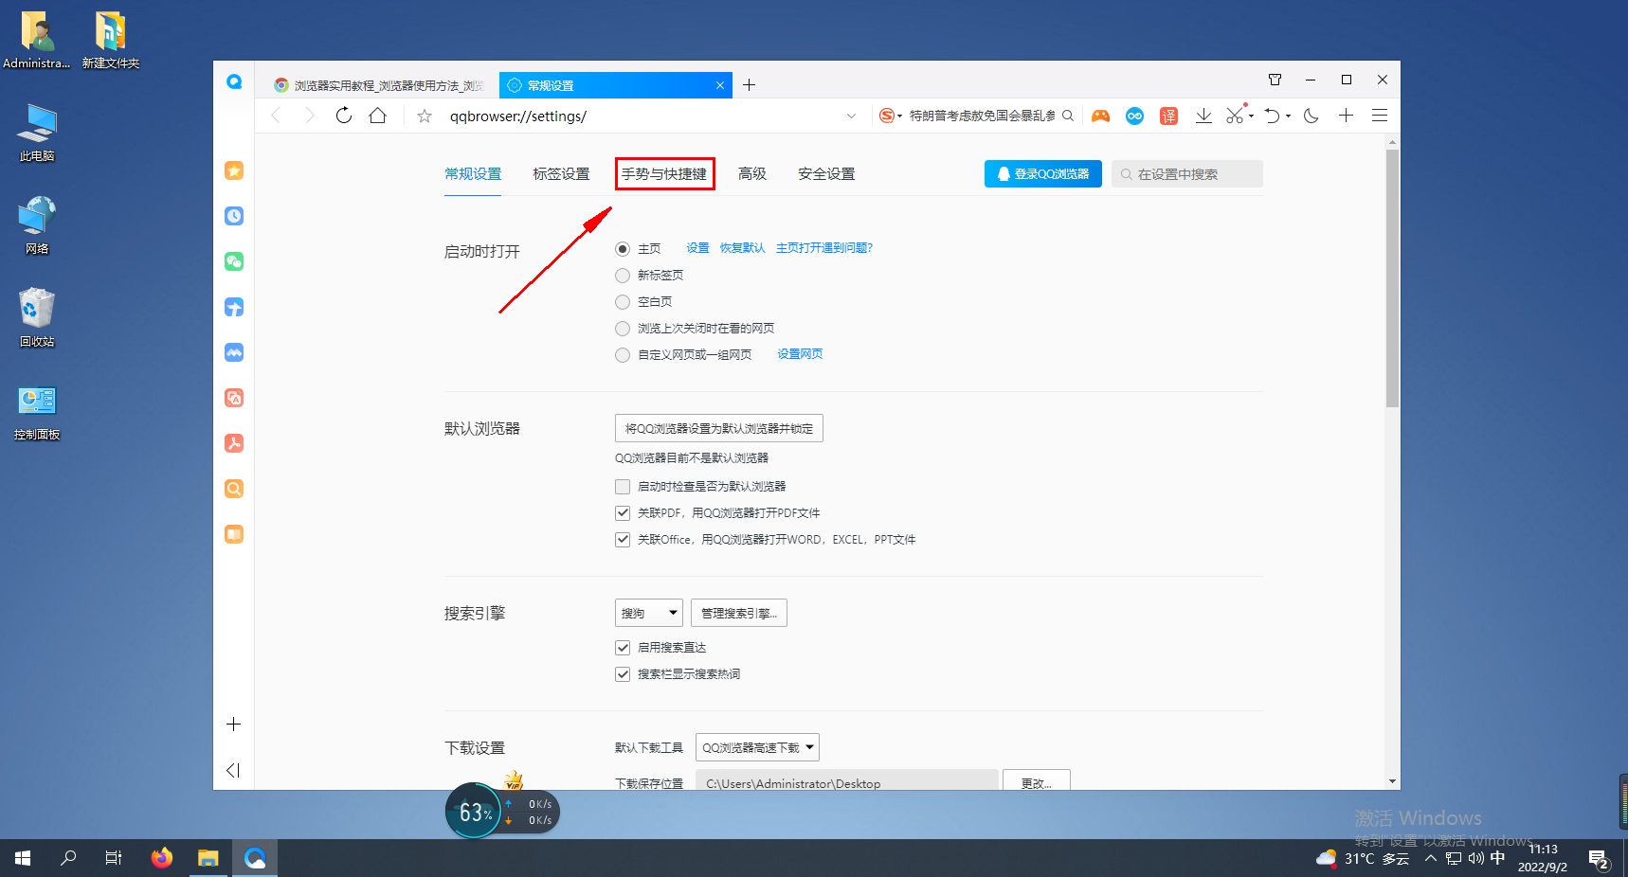The height and width of the screenshot is (877, 1628).
Task: Open Firefox from the taskbar
Action: click(x=162, y=858)
